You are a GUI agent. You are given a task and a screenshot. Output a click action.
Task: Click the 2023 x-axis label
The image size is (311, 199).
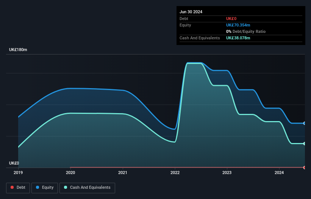point(227,173)
